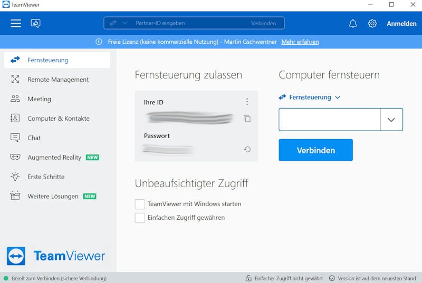The image size is (422, 283).
Task: Copy your ID with the copy icon
Action: pyautogui.click(x=247, y=118)
